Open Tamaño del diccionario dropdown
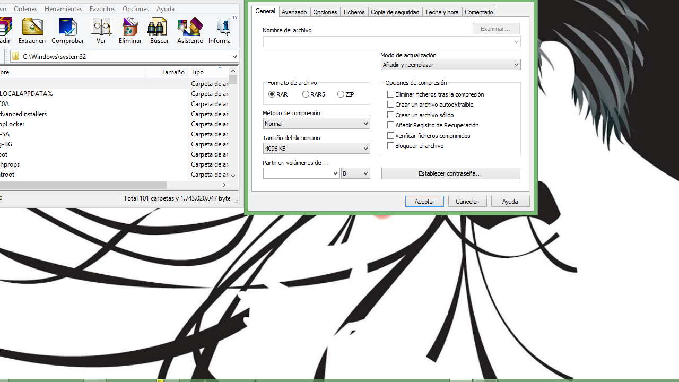The height and width of the screenshot is (382, 679). [x=316, y=149]
